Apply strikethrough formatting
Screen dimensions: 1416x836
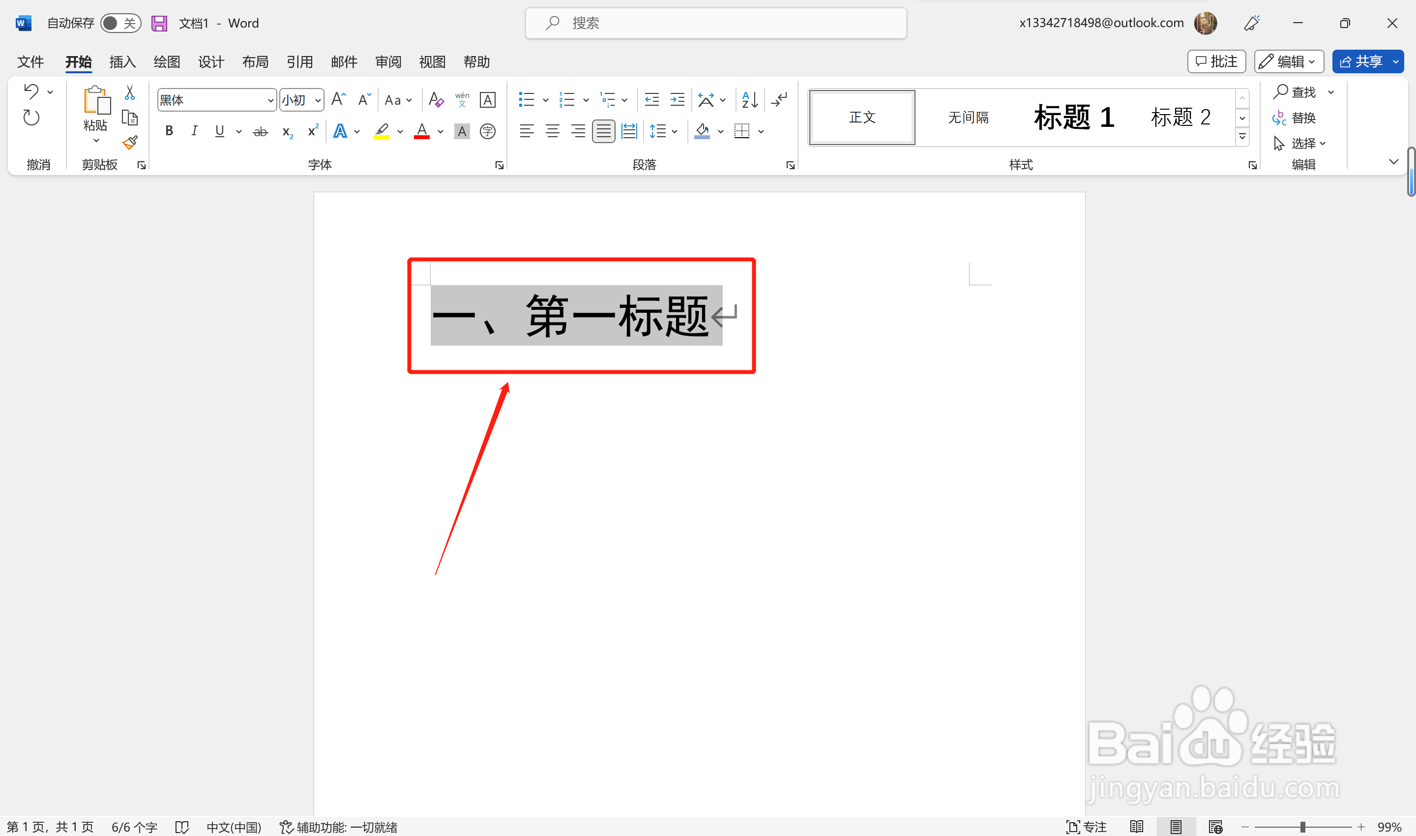(x=260, y=132)
